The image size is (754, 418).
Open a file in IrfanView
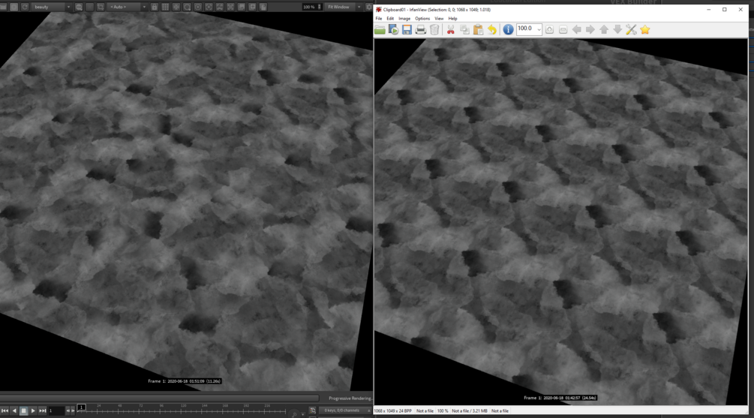tap(380, 30)
